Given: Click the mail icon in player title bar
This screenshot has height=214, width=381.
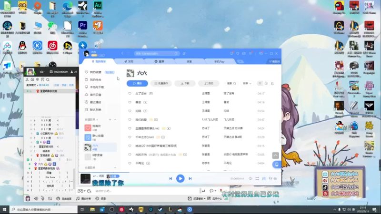Looking at the screenshot, I should coord(244,53).
